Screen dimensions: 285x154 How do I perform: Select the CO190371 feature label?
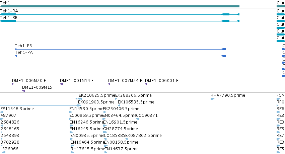coord(147,115)
